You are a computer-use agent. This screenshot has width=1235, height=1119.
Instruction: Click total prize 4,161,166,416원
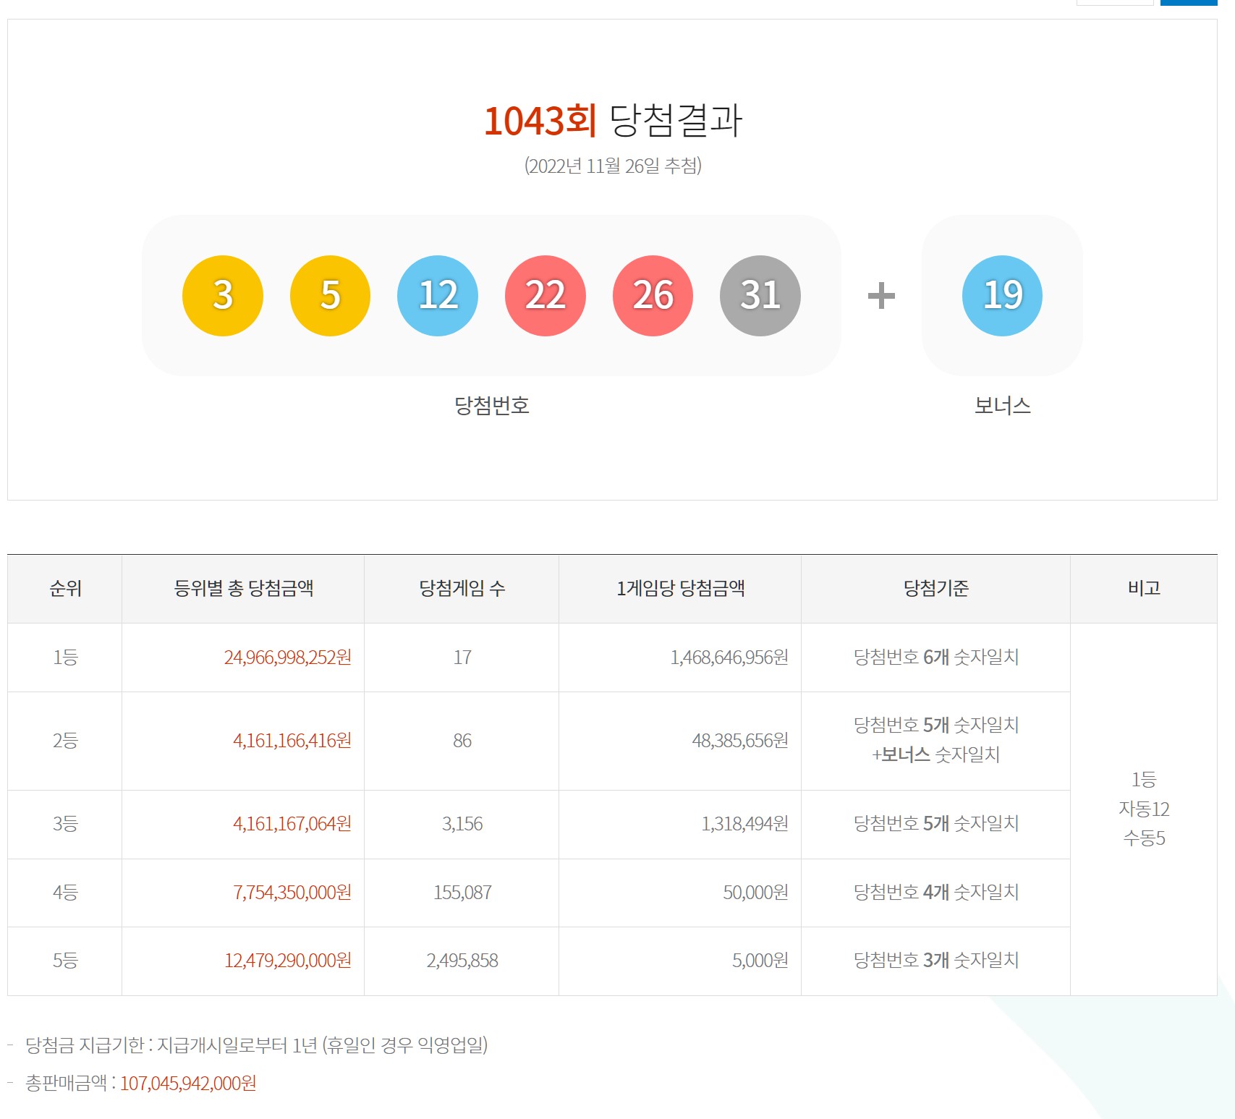(x=292, y=740)
